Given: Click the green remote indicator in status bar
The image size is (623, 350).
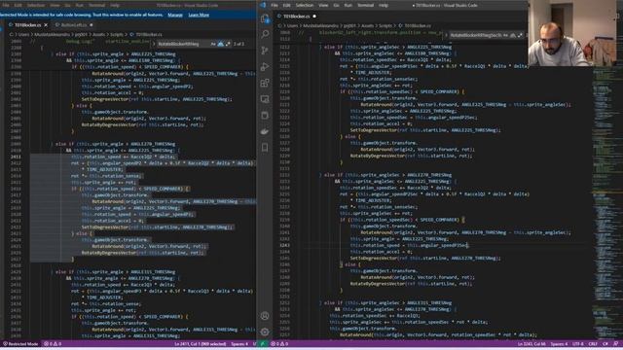Looking at the screenshot, I should [x=263, y=344].
